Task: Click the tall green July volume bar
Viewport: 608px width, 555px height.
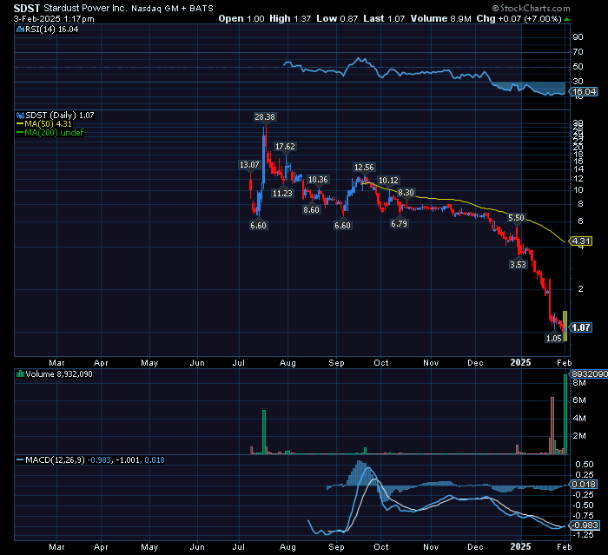Action: click(264, 432)
